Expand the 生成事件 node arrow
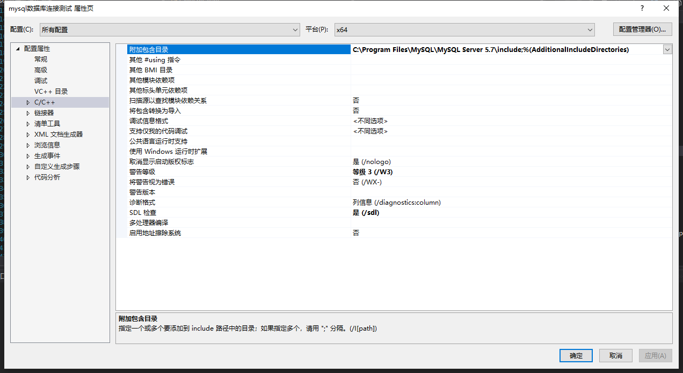683x373 pixels. coord(28,156)
